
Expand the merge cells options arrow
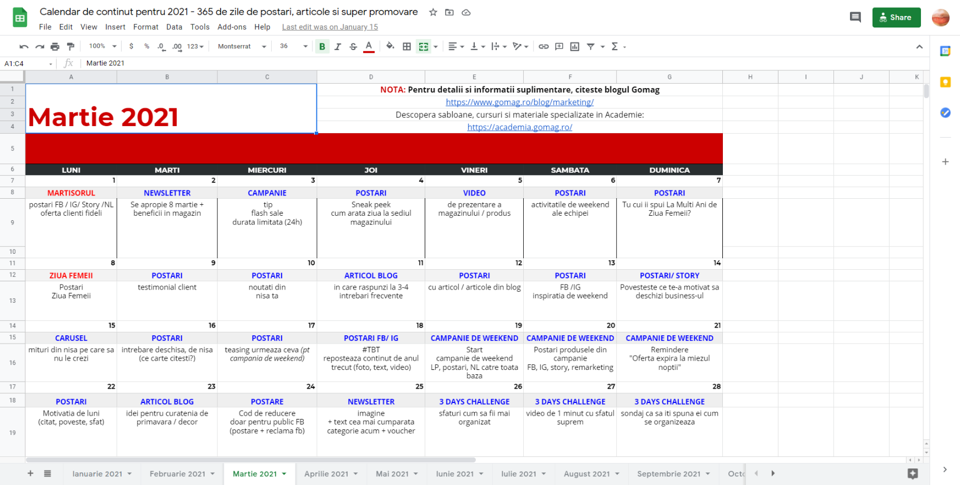click(436, 47)
